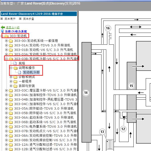
Task: Expand 303-03A:发动机冷却-TDV6 node
Action: [6, 54]
